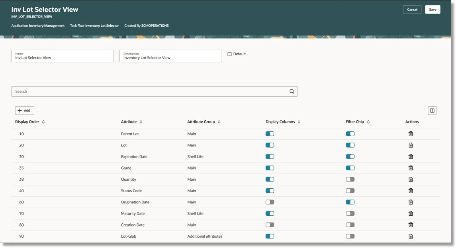Screen dimensions: 456x248
Task: Delete the Expiration Date row
Action: [411, 156]
